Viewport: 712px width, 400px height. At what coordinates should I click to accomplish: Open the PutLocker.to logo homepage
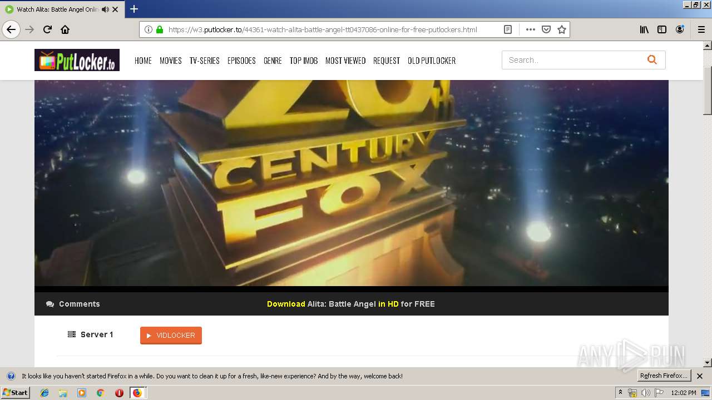77,60
